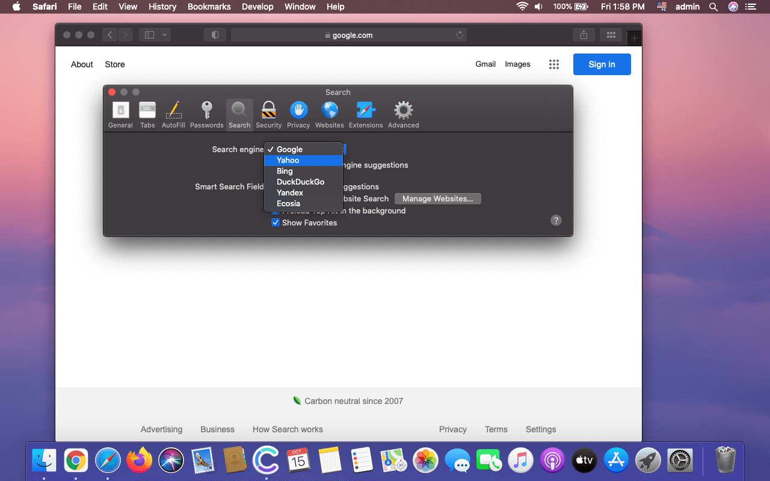Open the AutoFill preferences pane

click(x=173, y=114)
